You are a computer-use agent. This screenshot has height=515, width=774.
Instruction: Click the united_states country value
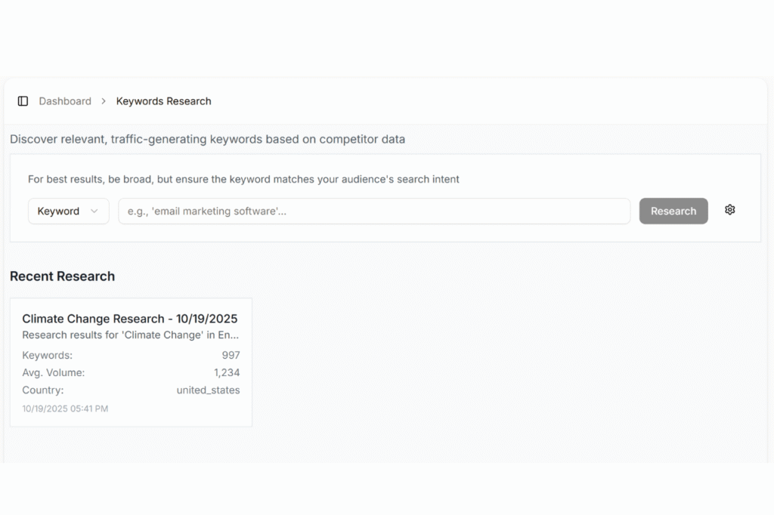[209, 390]
